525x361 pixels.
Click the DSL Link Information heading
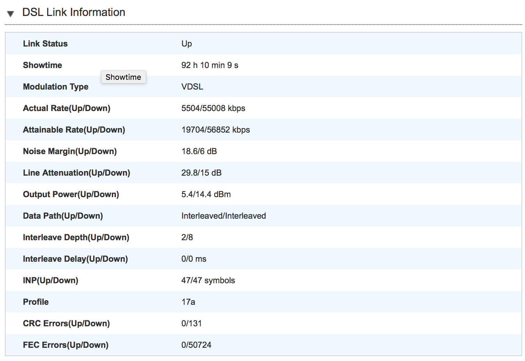(x=74, y=12)
